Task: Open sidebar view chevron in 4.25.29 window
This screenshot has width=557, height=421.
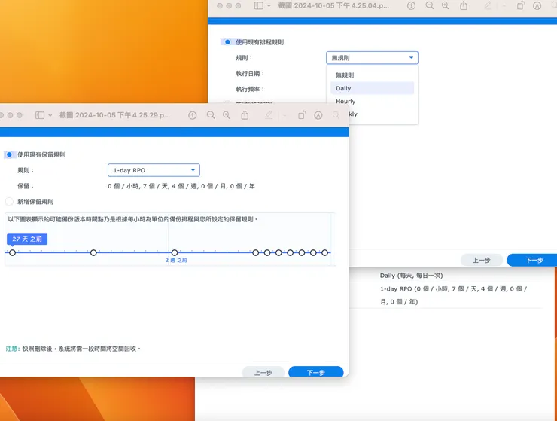Action: tap(50, 115)
